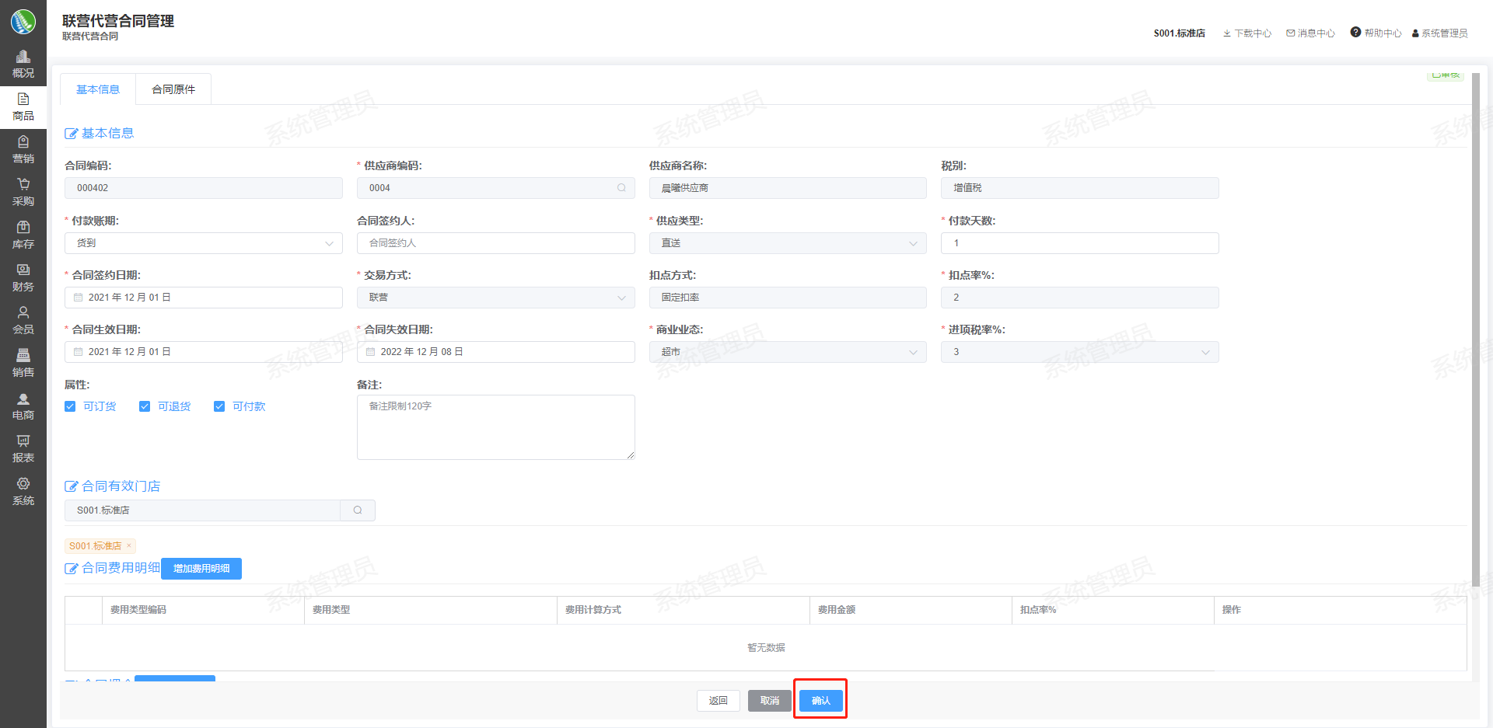Click the 增加费用明细 button

[x=201, y=569]
